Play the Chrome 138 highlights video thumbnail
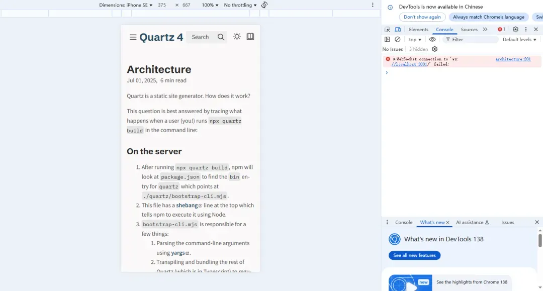Viewport: 543px width, 291px height. (410, 282)
